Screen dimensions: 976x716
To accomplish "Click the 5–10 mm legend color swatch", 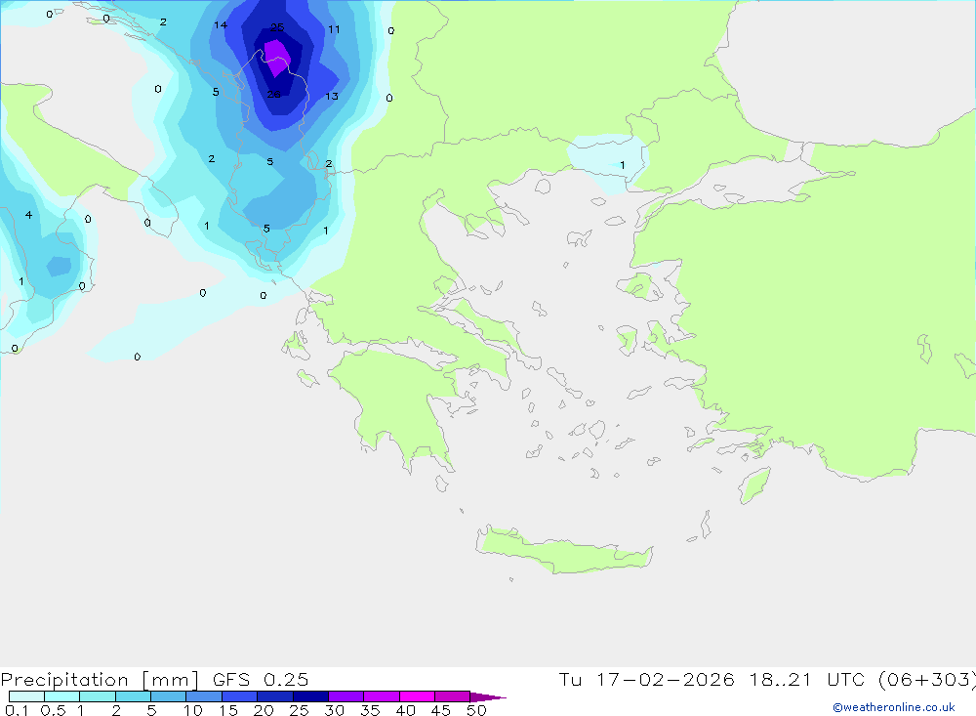I will pos(168,696).
